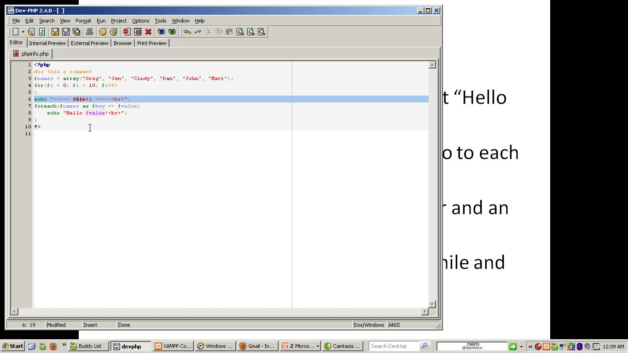Click the project icon with blue arrow

click(113, 32)
